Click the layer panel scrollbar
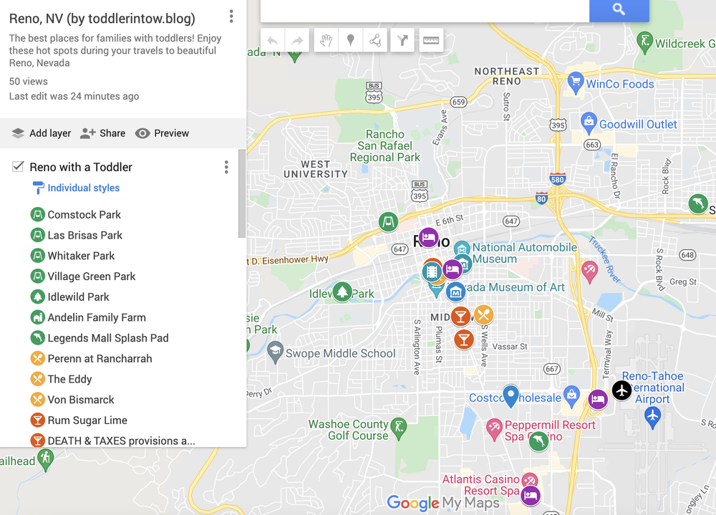The height and width of the screenshot is (515, 716). click(241, 193)
